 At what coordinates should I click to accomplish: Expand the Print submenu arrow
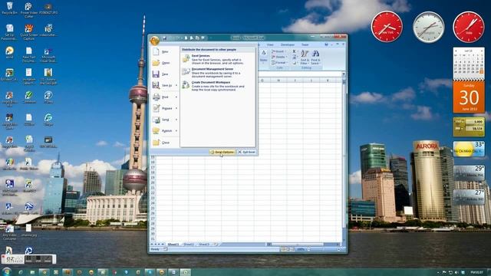click(176, 97)
